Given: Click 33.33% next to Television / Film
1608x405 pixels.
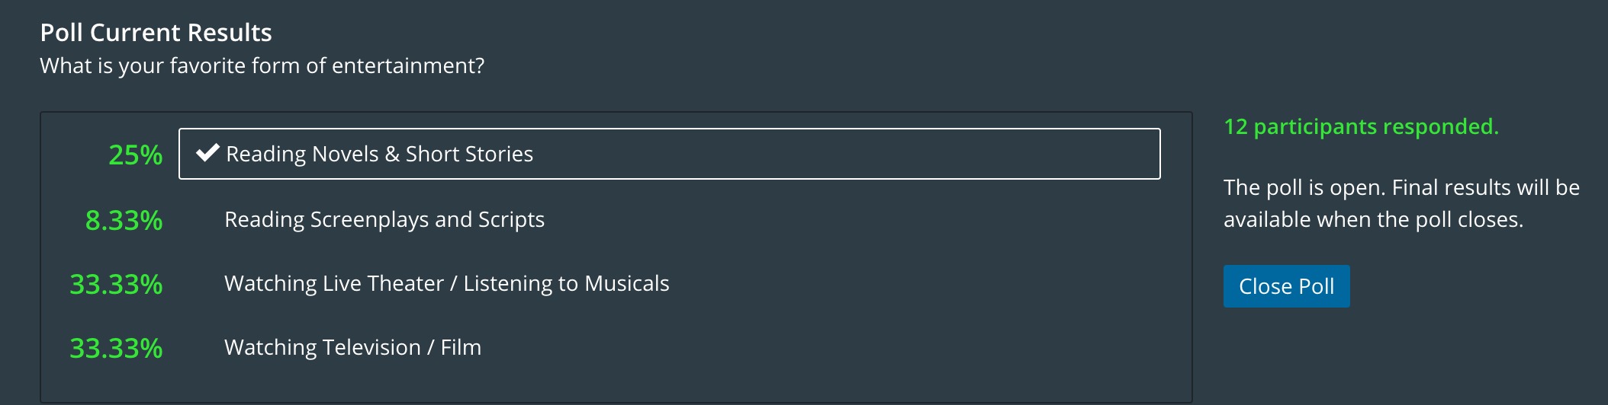Looking at the screenshot, I should (116, 348).
